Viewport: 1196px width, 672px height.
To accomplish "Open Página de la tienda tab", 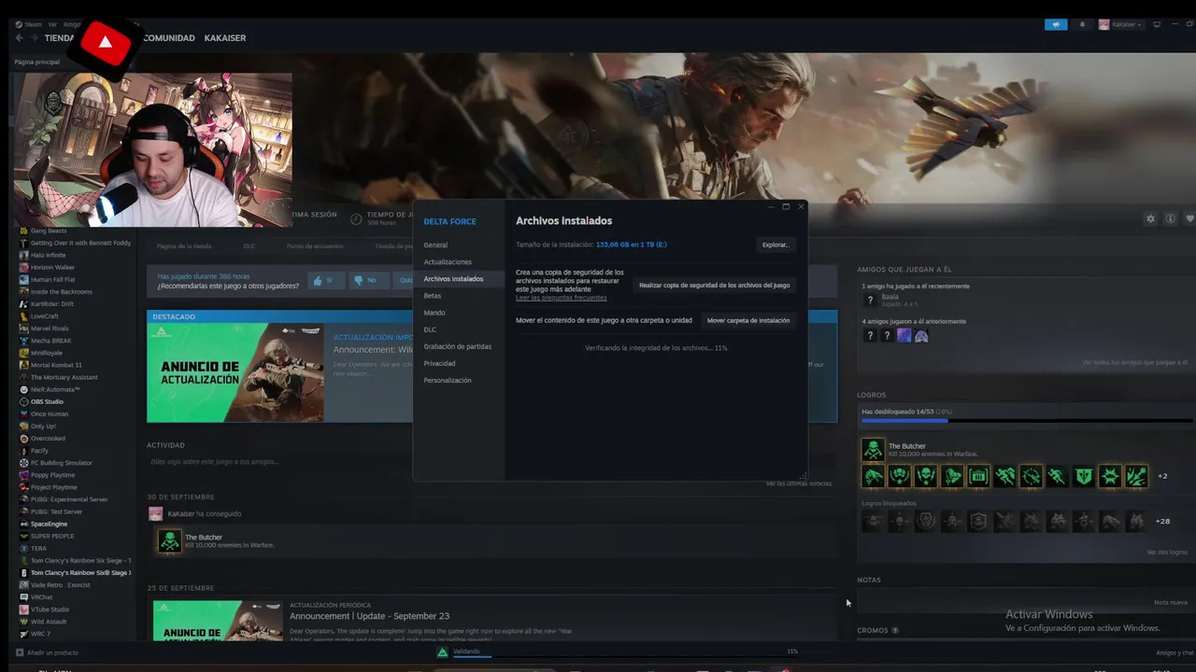I will [x=184, y=246].
